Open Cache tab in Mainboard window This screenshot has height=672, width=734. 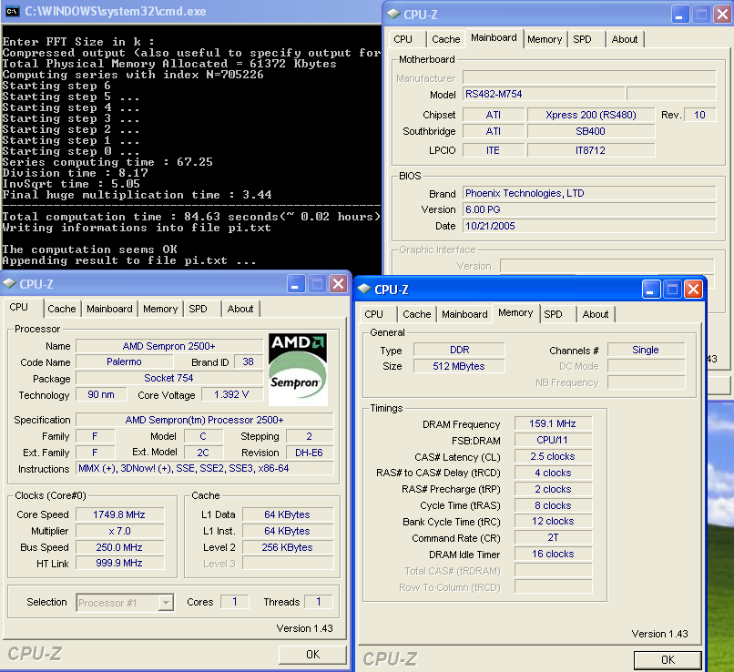445,39
